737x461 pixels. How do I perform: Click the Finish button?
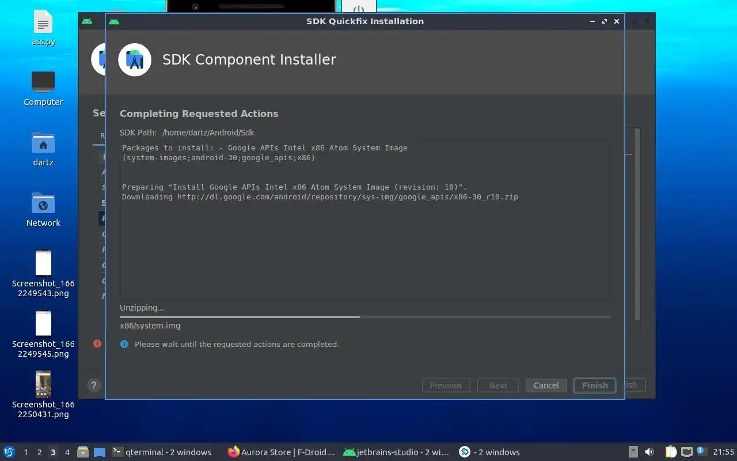(595, 386)
